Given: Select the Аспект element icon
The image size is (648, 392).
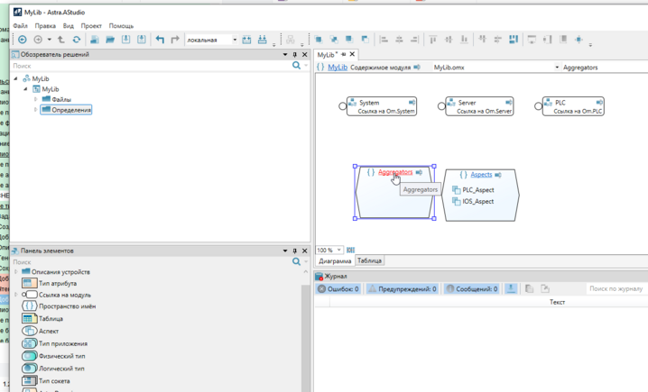Looking at the screenshot, I should pyautogui.click(x=30, y=331).
